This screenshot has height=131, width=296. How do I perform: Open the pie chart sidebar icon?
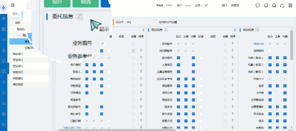(4, 82)
